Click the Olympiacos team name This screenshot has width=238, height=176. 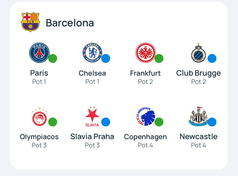point(39,137)
